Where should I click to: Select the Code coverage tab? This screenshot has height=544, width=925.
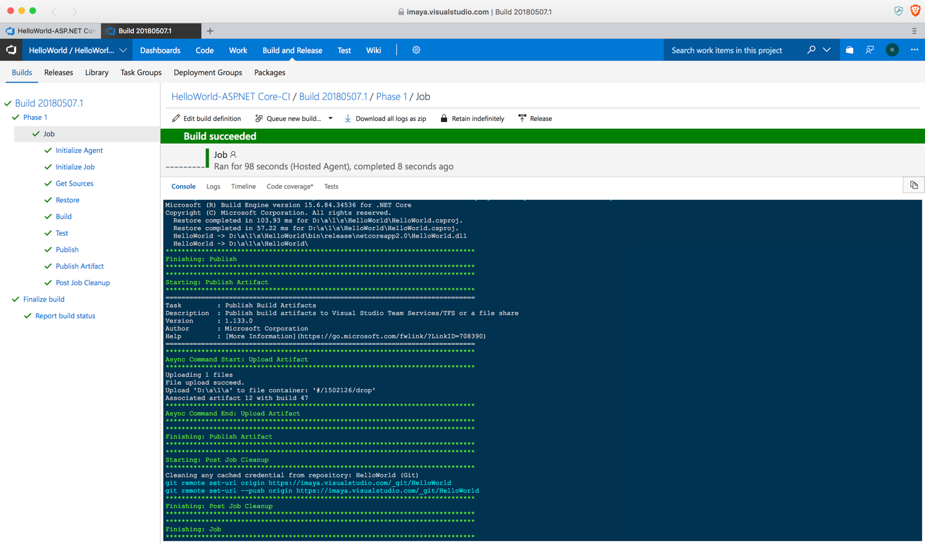tap(290, 186)
